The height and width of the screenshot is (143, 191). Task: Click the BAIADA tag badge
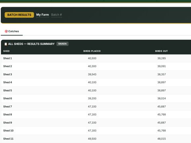[62, 44]
